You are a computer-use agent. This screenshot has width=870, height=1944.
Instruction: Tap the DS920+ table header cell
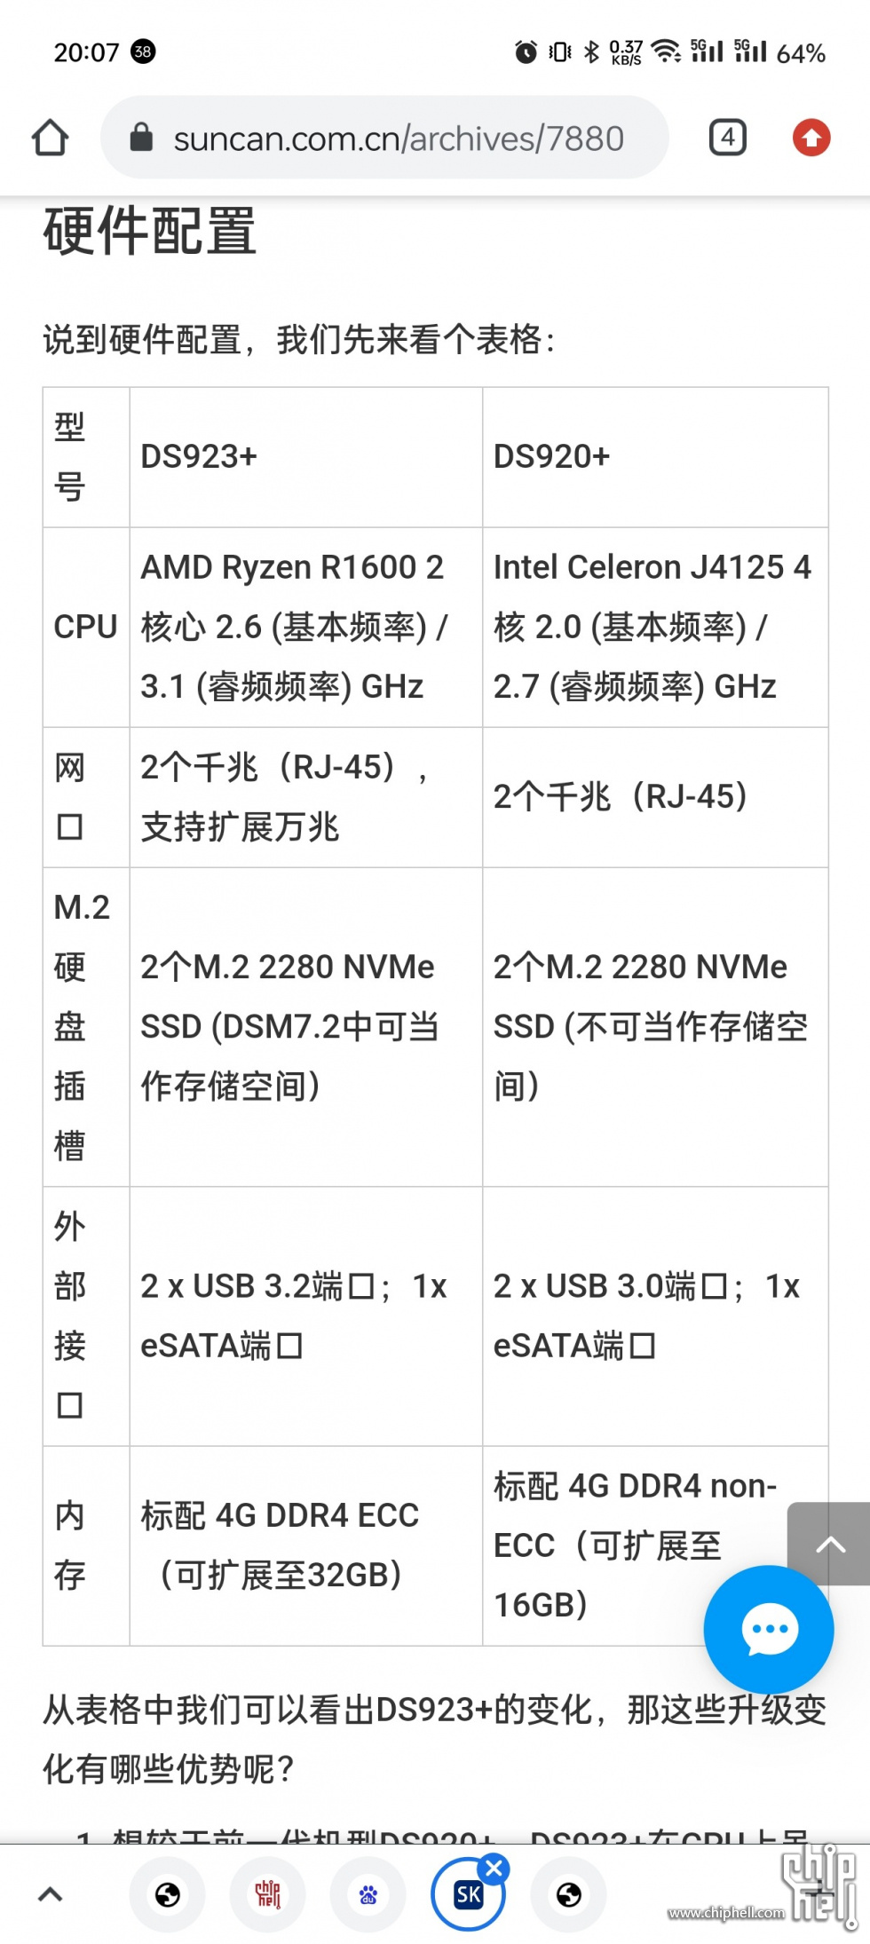pos(655,457)
